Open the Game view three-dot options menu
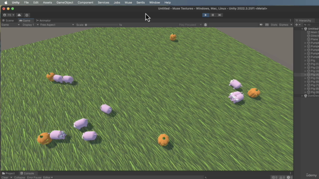The image size is (319, 179). click(x=290, y=20)
